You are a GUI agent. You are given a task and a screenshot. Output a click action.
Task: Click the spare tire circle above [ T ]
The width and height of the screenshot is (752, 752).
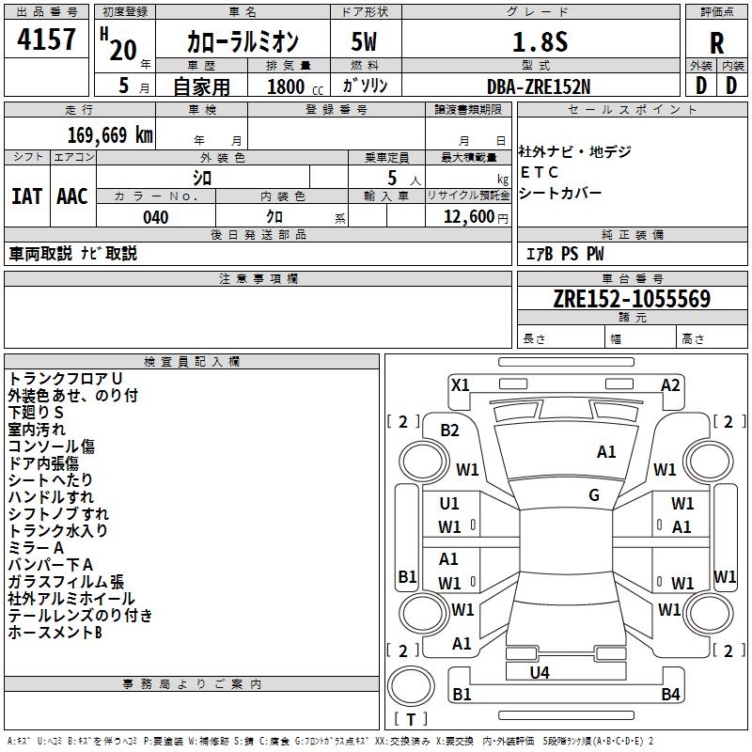pos(411,686)
